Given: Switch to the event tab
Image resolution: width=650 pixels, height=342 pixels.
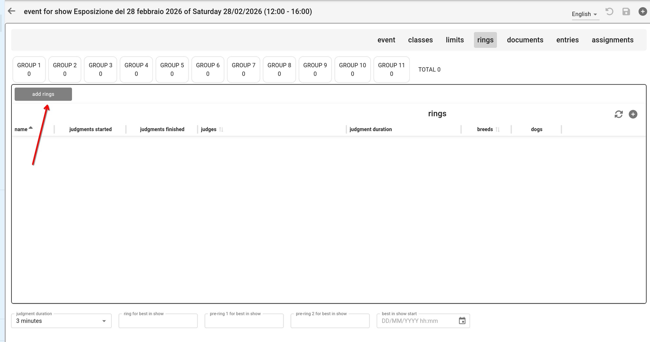Looking at the screenshot, I should (x=386, y=40).
